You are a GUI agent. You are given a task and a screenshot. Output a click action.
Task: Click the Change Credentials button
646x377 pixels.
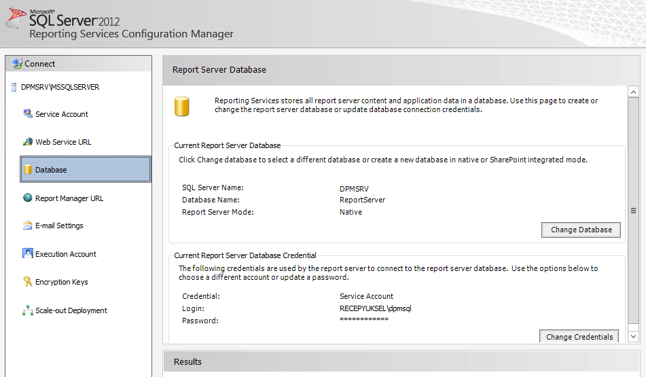[579, 336]
